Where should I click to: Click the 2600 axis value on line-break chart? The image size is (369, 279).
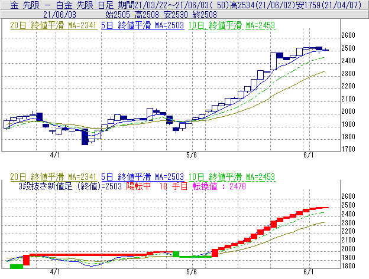(x=348, y=196)
